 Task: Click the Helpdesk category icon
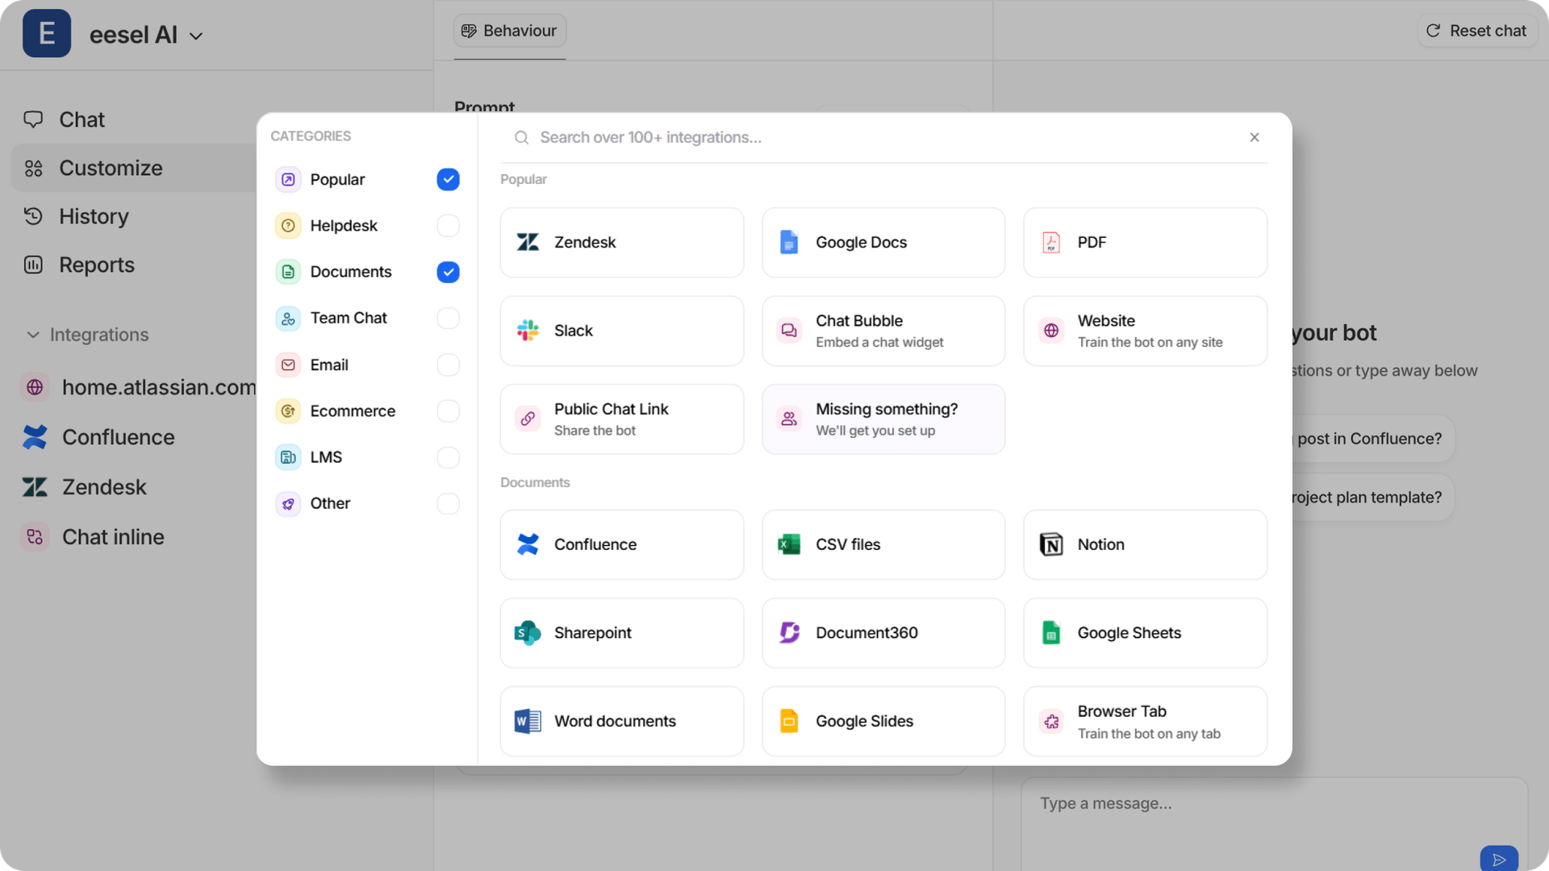(x=288, y=226)
